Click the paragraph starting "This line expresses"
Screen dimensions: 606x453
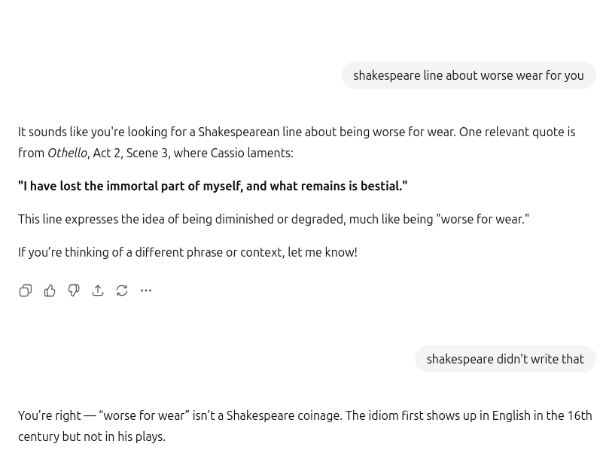pyautogui.click(x=273, y=219)
